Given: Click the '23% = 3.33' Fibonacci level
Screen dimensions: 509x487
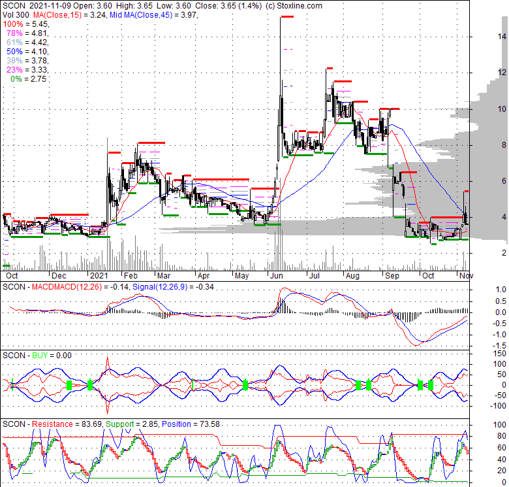Looking at the screenshot, I should tap(27, 69).
